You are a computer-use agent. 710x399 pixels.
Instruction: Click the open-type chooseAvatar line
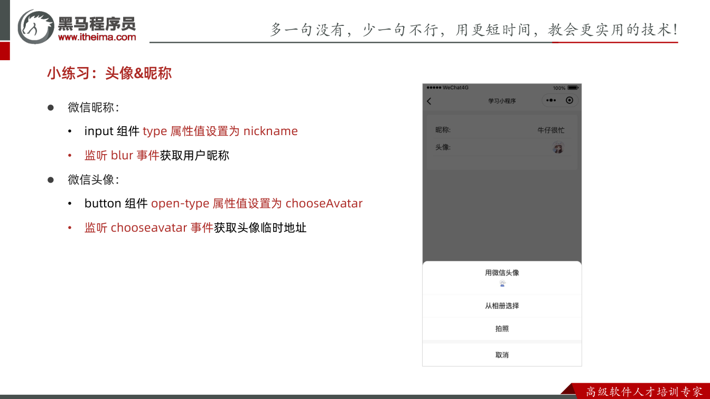pyautogui.click(x=223, y=203)
